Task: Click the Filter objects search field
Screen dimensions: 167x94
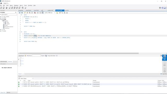Action: (9, 14)
